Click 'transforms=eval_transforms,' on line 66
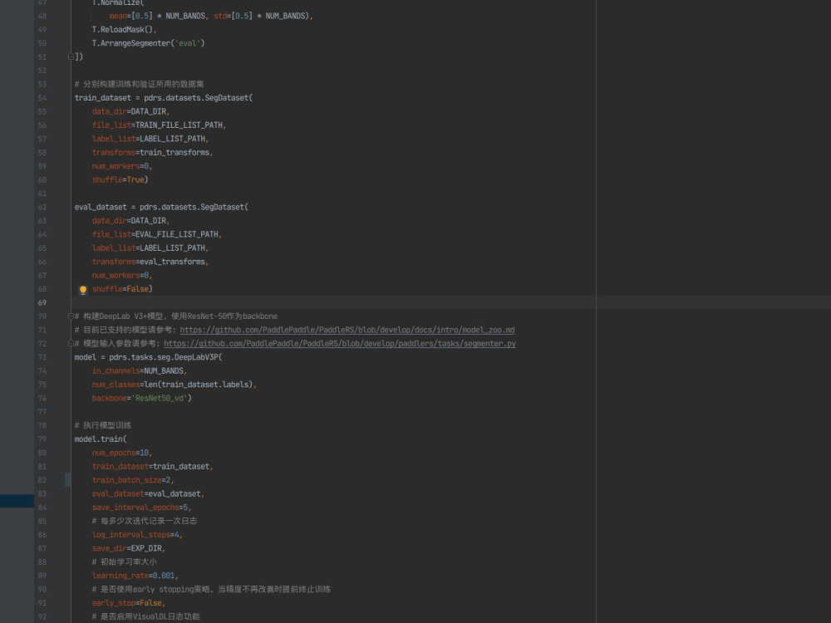This screenshot has width=831, height=623. (150, 262)
